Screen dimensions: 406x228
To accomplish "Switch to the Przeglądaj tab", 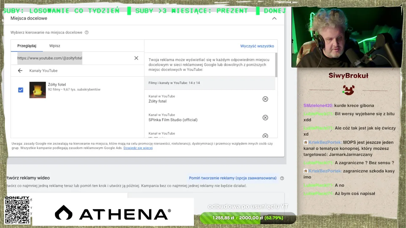I will click(x=27, y=46).
